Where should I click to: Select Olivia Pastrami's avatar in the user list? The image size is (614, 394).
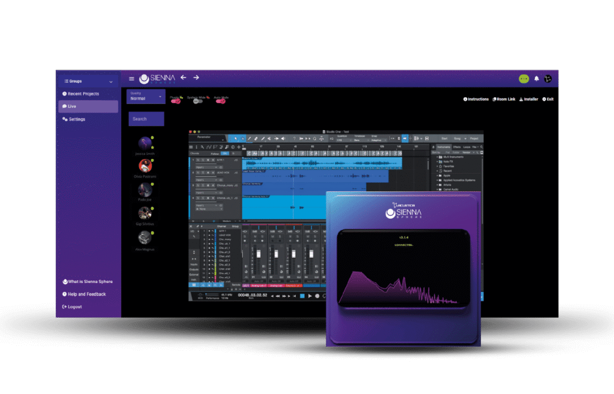coord(145,166)
